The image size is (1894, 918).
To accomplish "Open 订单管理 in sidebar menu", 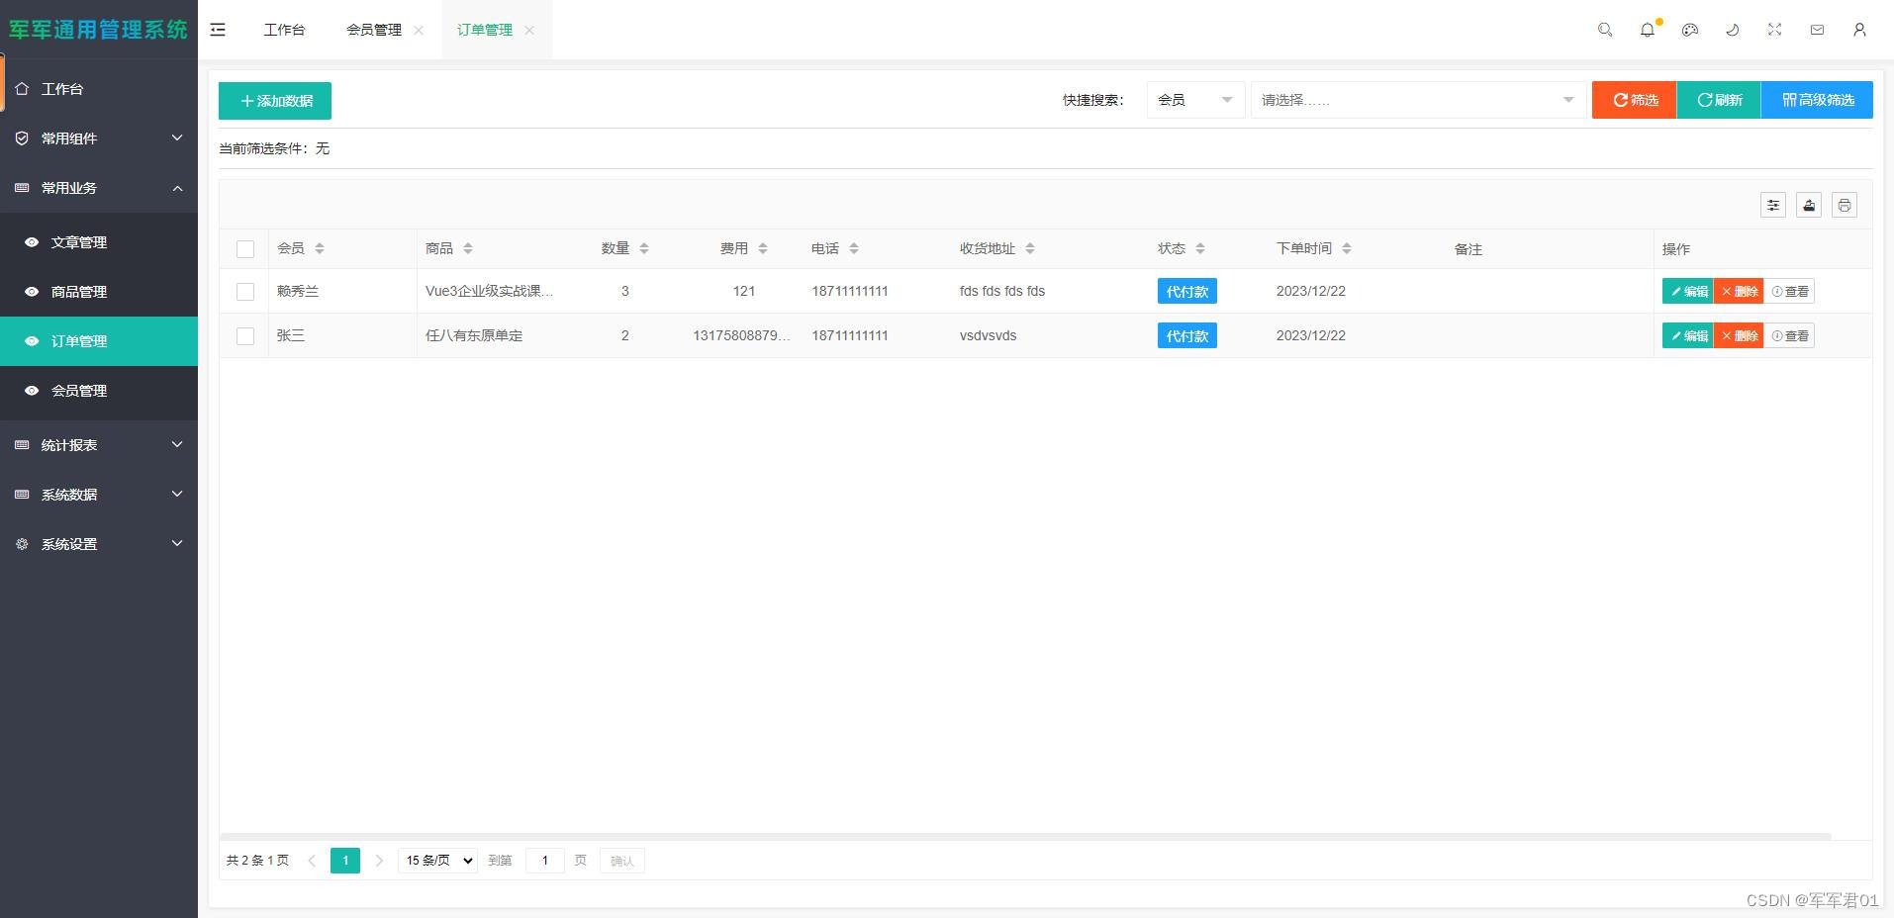I will point(99,341).
